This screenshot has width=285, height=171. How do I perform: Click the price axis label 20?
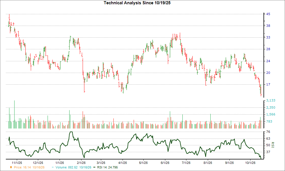tap(268, 73)
